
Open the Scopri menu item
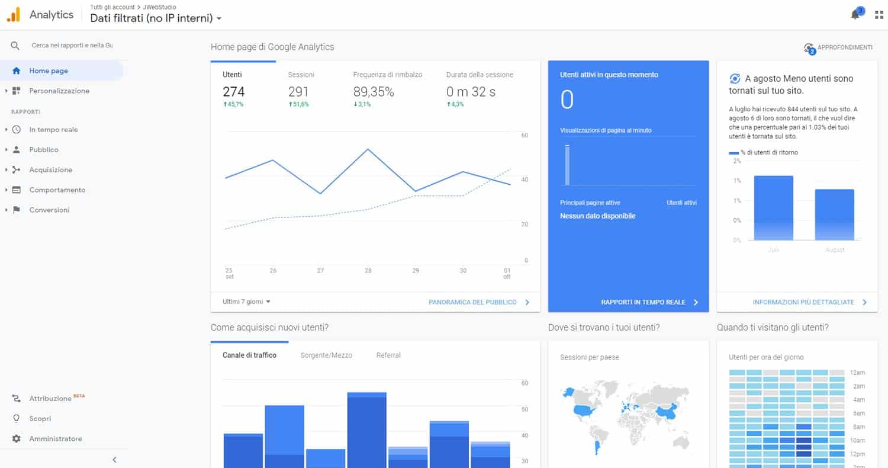(x=40, y=418)
